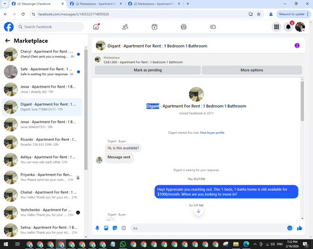
Task: Open the Aditya apartment conversation
Action: [42, 160]
